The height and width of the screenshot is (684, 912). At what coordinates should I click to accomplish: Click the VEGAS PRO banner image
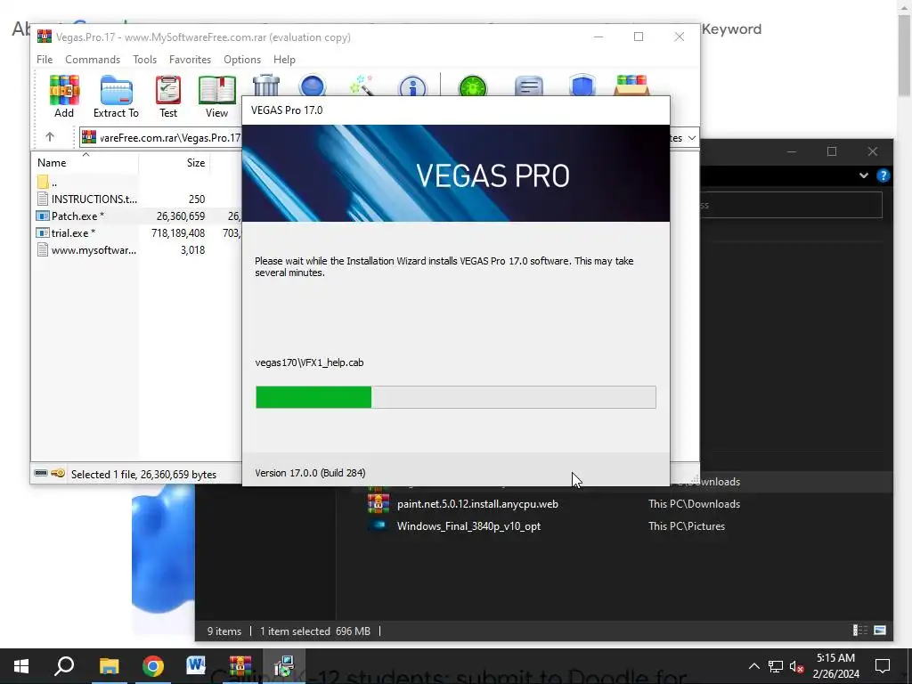point(455,174)
